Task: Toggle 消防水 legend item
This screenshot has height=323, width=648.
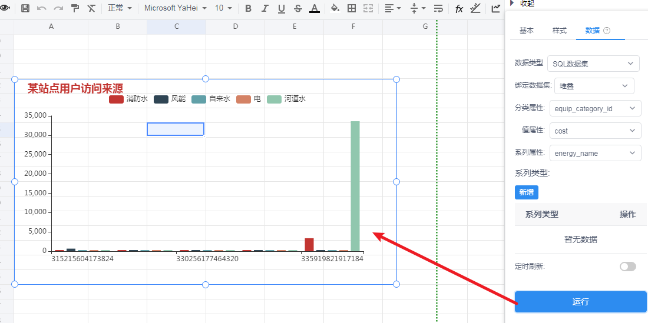Action: point(128,99)
